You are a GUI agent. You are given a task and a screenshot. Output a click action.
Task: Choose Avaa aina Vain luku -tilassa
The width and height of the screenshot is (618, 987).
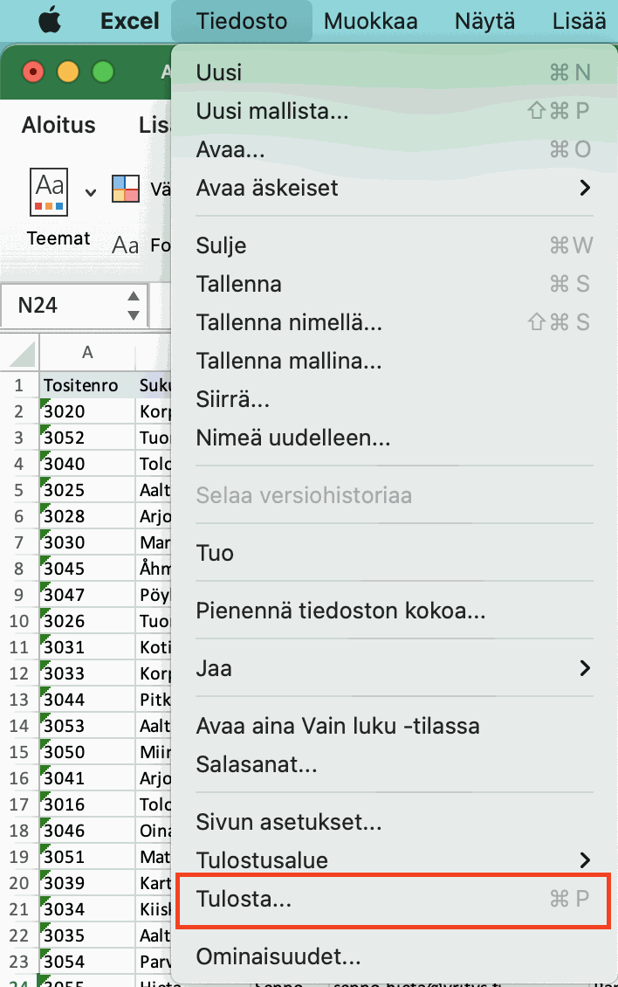point(394,725)
